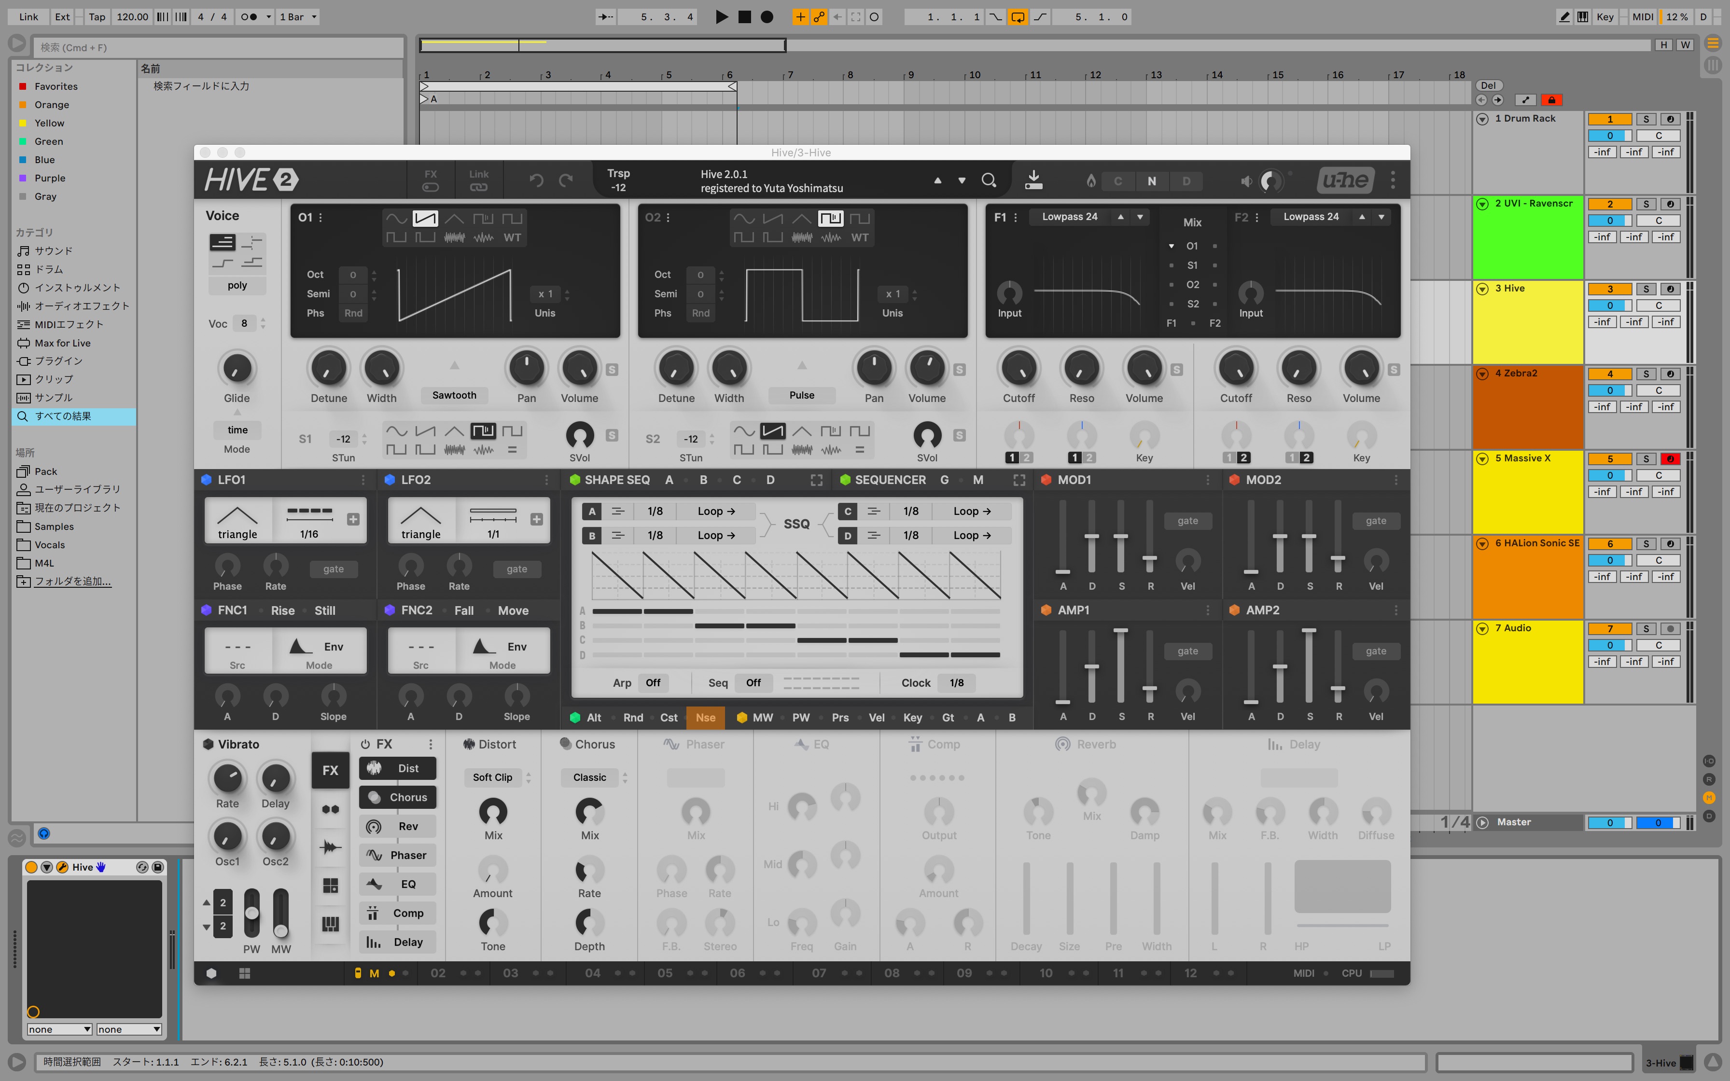Click the Hive redo arrow icon
The height and width of the screenshot is (1081, 1730).
coord(566,180)
